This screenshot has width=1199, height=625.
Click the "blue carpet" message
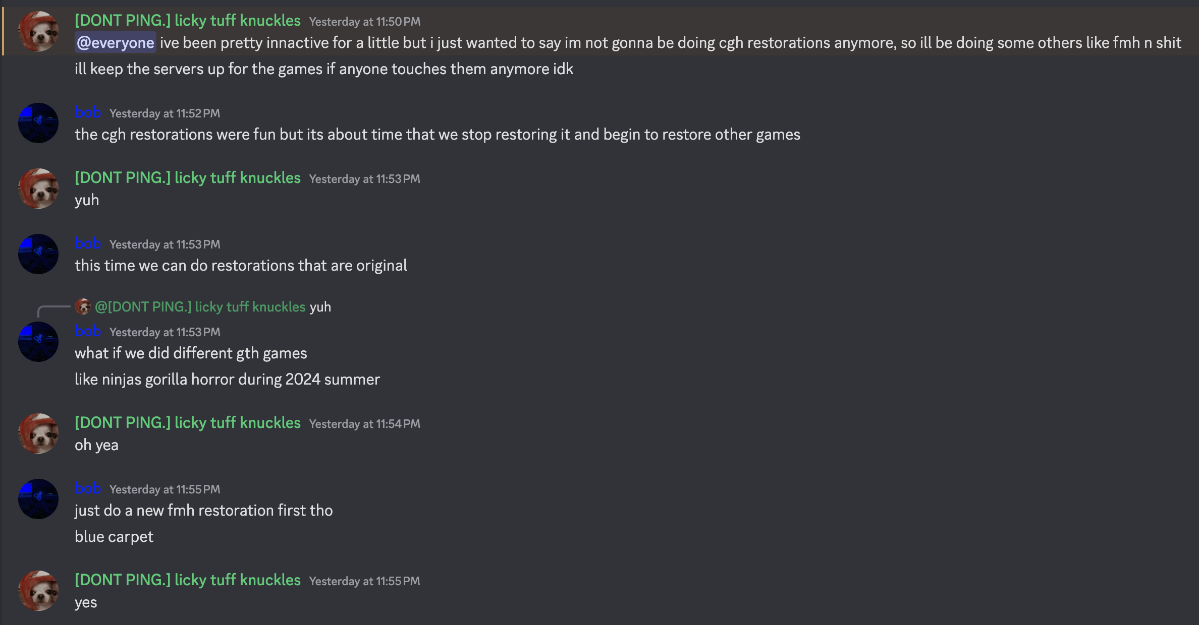pyautogui.click(x=114, y=537)
